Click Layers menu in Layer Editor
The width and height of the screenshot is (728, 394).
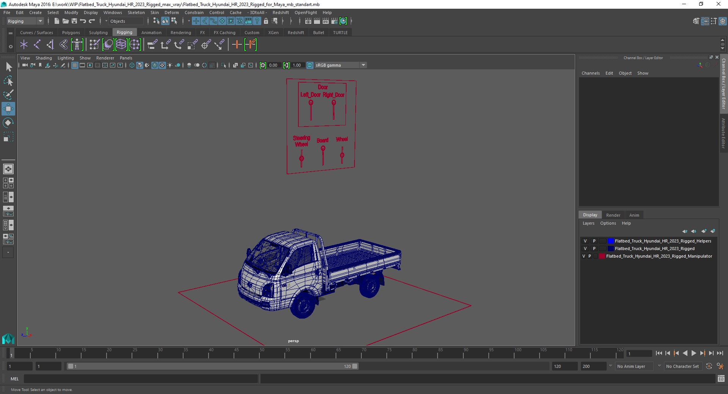point(588,223)
